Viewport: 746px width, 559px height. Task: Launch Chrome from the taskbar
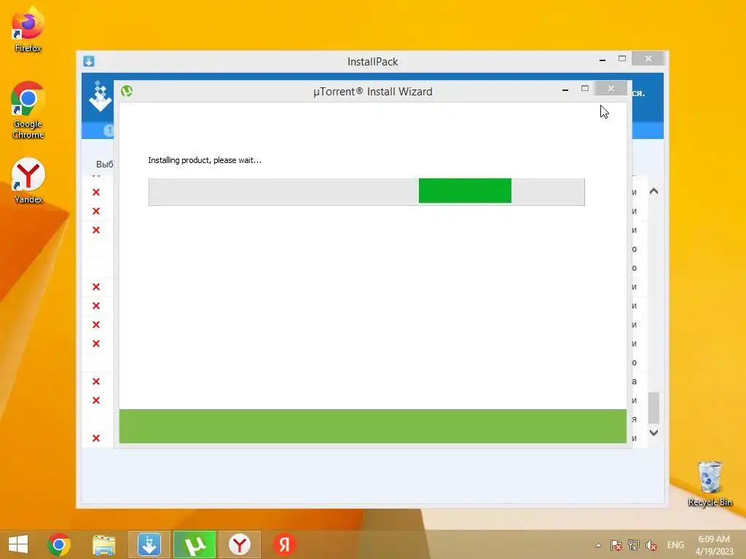click(x=59, y=544)
